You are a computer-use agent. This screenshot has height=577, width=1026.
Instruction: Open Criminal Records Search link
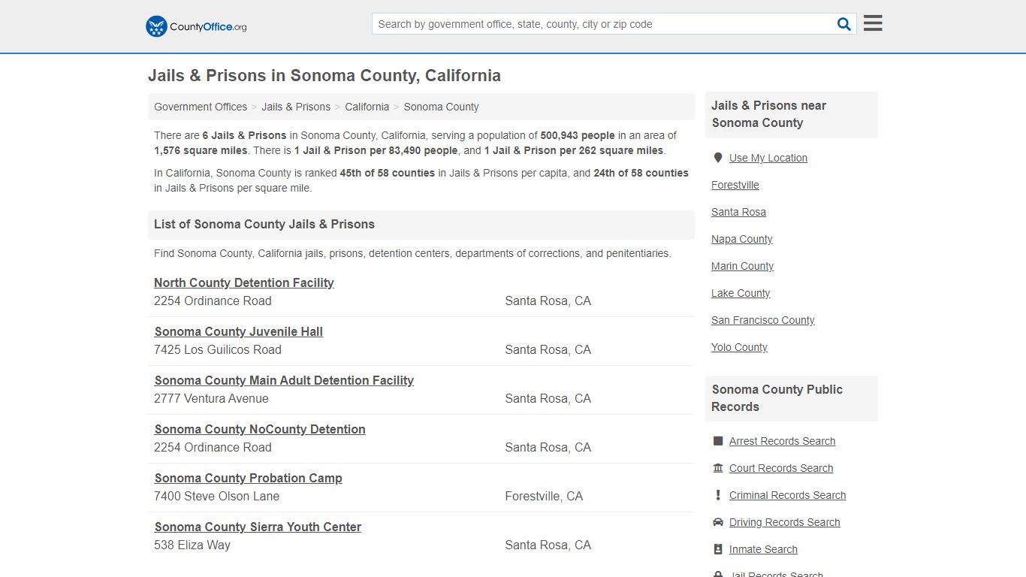788,495
